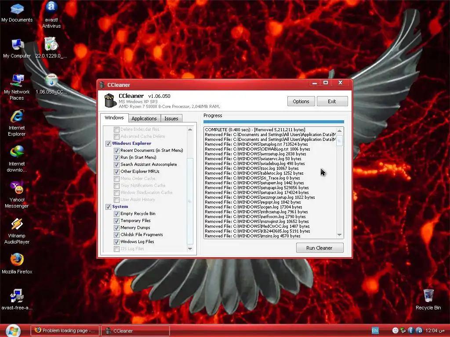Open My Documents desktop icon
Viewport: 450px width, 337px height.
17,13
